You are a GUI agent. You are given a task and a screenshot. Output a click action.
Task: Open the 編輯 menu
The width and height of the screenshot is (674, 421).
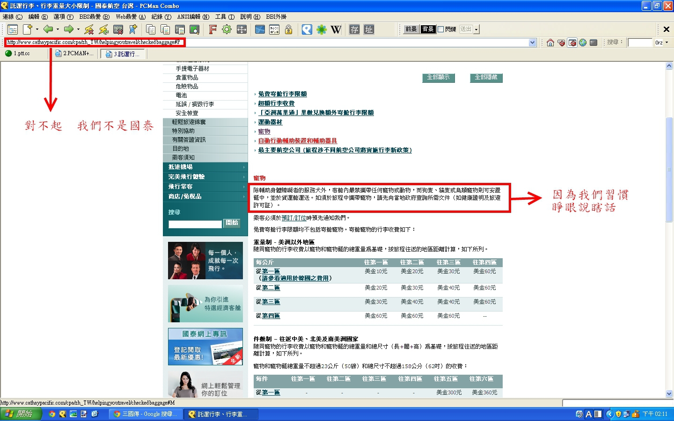38,17
